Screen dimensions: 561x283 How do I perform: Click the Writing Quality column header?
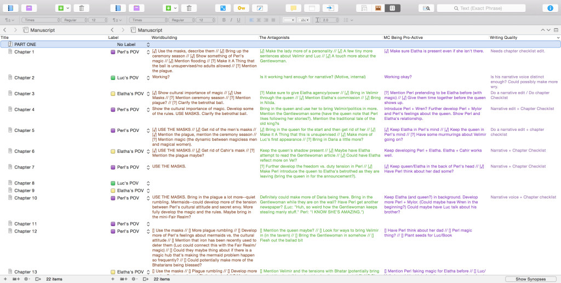pos(522,38)
